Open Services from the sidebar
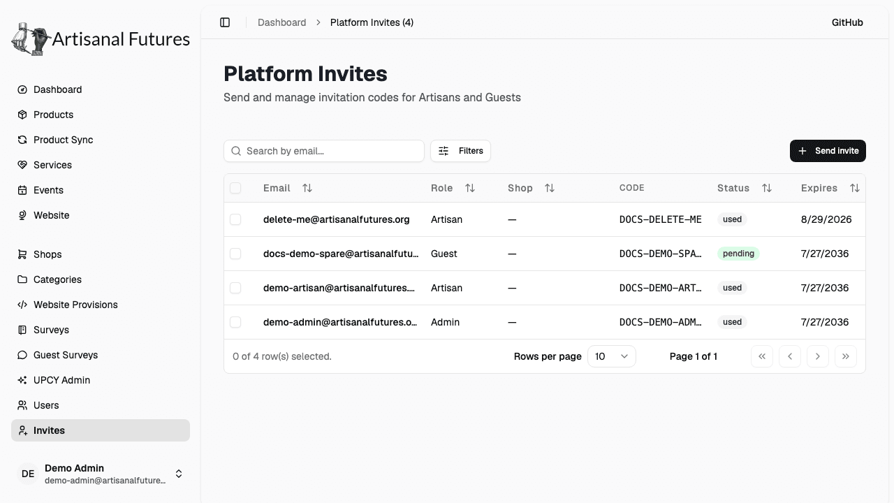 [x=101, y=165]
